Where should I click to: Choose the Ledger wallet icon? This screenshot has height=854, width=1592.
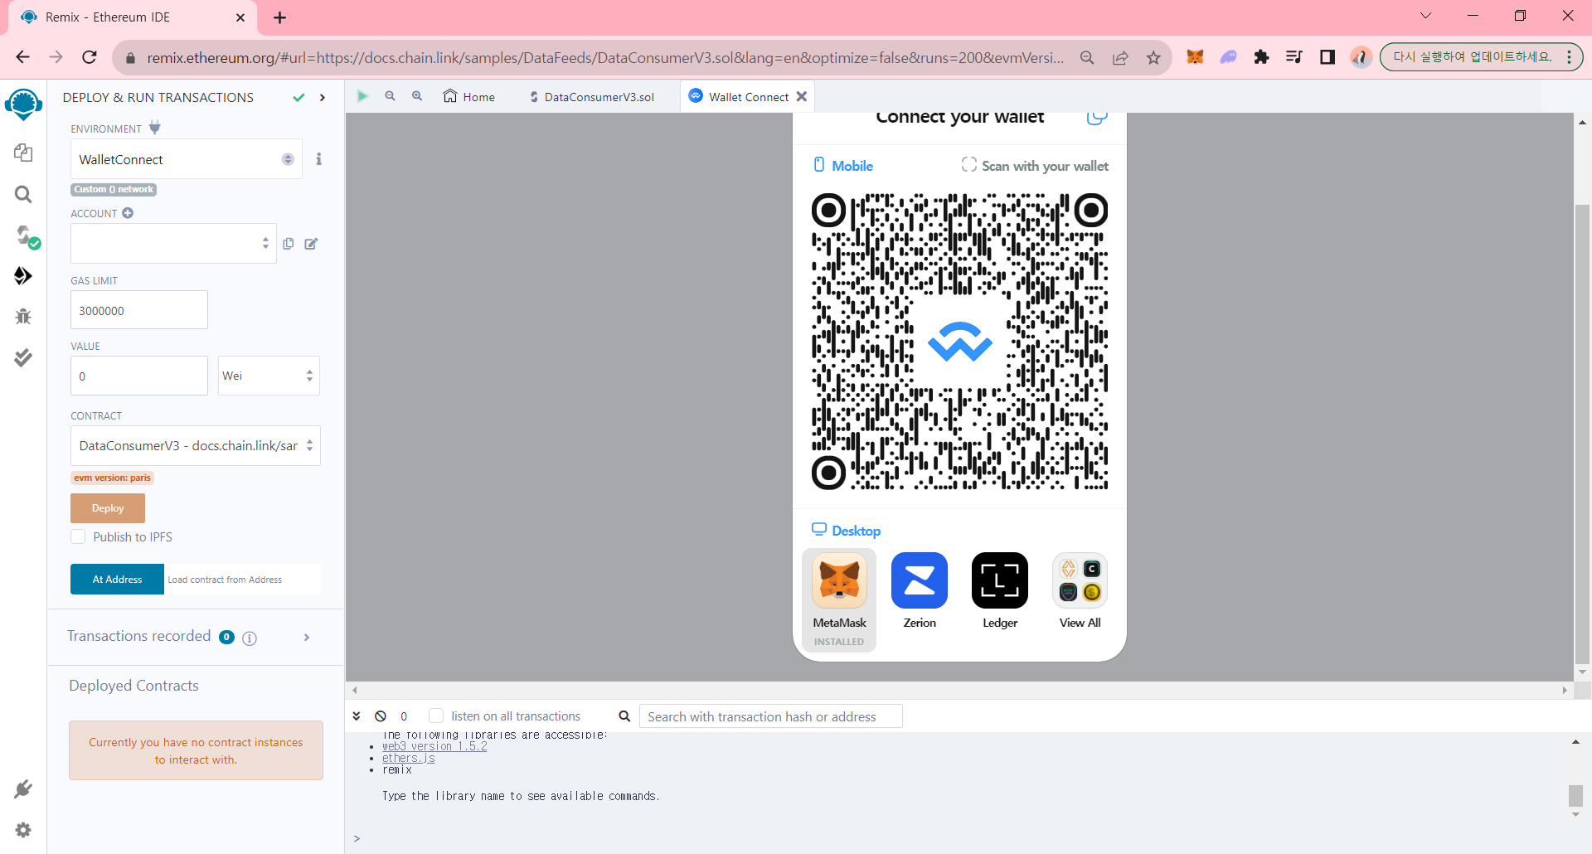pyautogui.click(x=1000, y=580)
